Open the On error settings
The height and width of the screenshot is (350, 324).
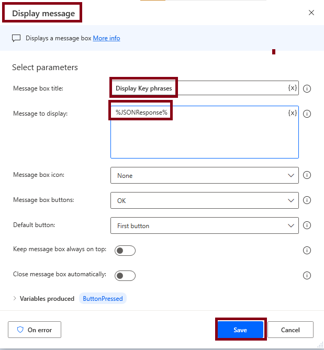35,330
